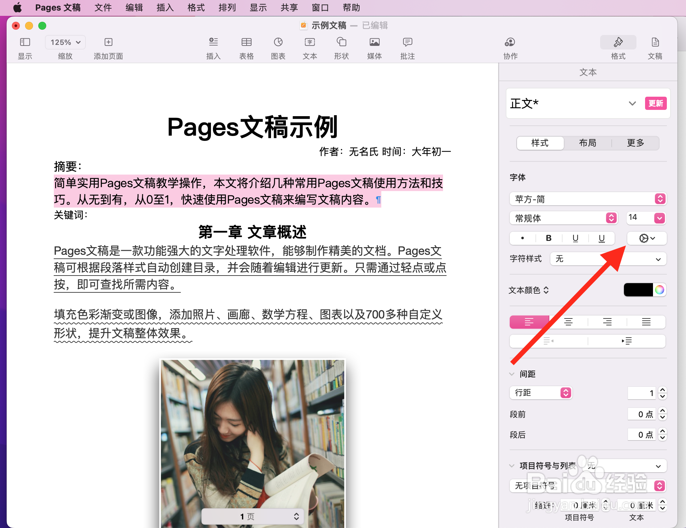Click the font size 14 field
Screen dimensions: 686x528
[640, 217]
